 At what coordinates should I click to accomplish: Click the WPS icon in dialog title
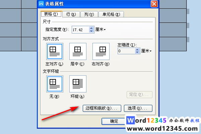click(x=41, y=4)
